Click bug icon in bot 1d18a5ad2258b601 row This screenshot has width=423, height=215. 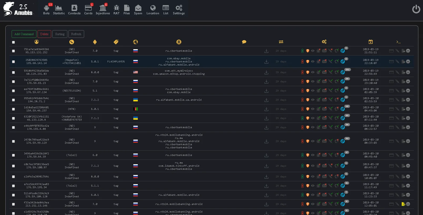pos(319,109)
